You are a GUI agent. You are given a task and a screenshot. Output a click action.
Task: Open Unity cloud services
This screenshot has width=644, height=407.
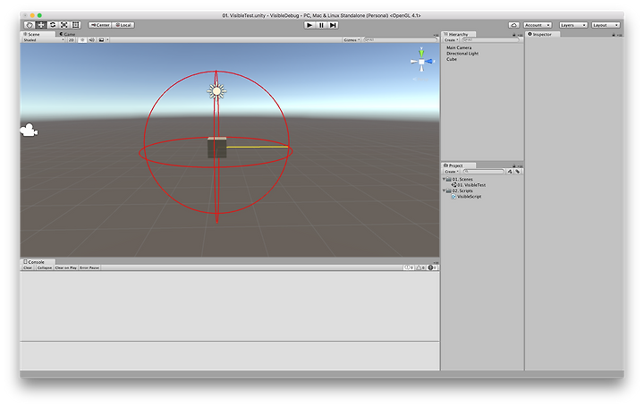click(x=513, y=25)
